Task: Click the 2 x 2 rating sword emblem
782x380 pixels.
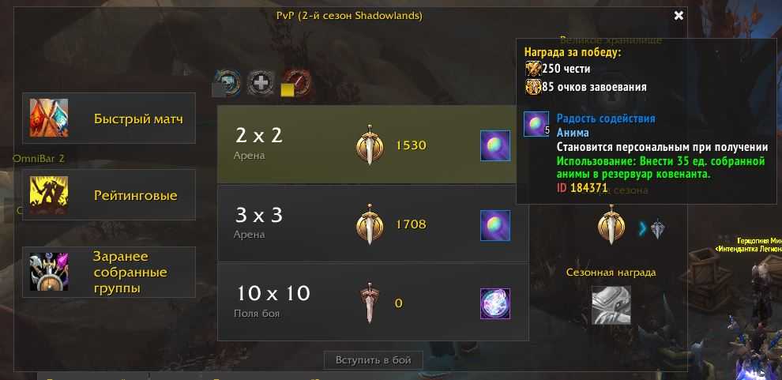Action: pyautogui.click(x=370, y=145)
